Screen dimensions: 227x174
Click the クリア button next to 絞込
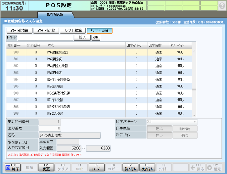(96, 38)
